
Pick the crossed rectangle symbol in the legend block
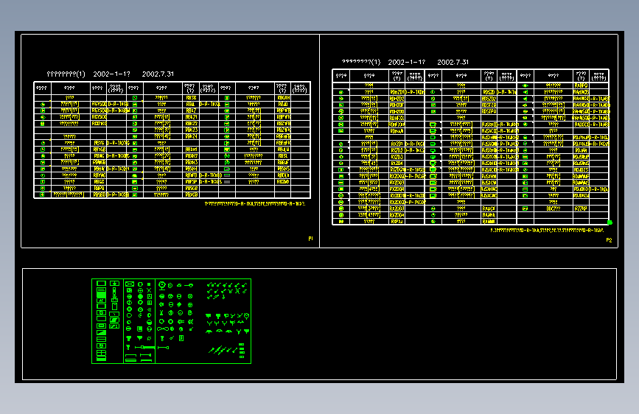pos(130,284)
